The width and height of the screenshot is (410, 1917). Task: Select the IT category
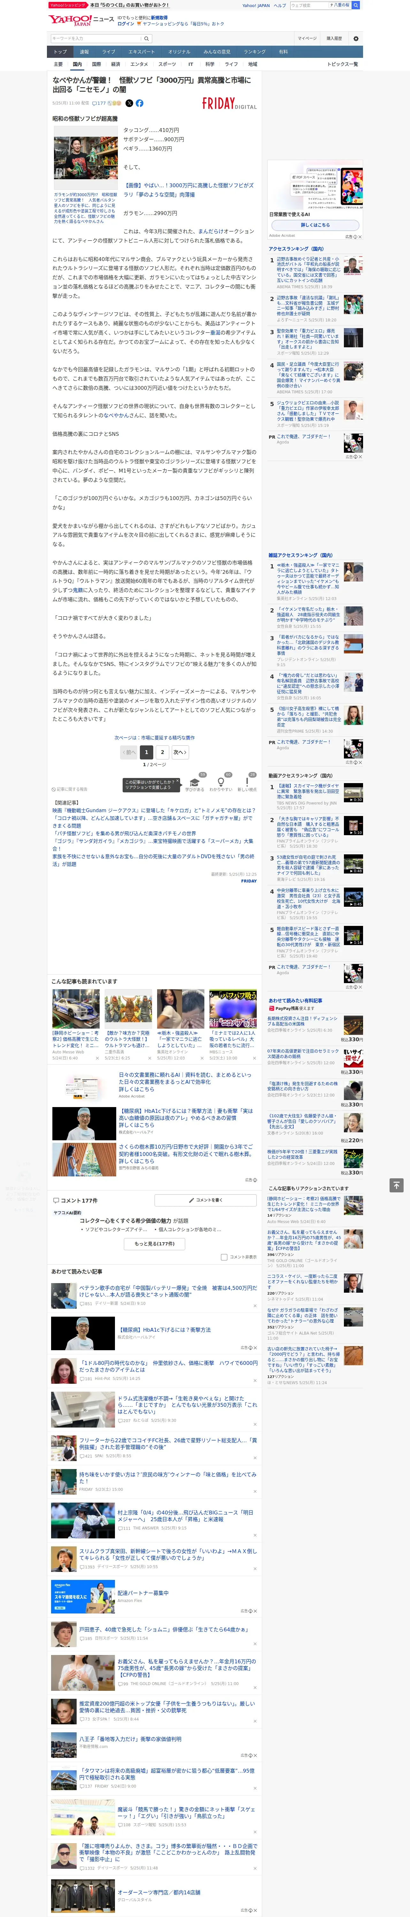[x=191, y=64]
